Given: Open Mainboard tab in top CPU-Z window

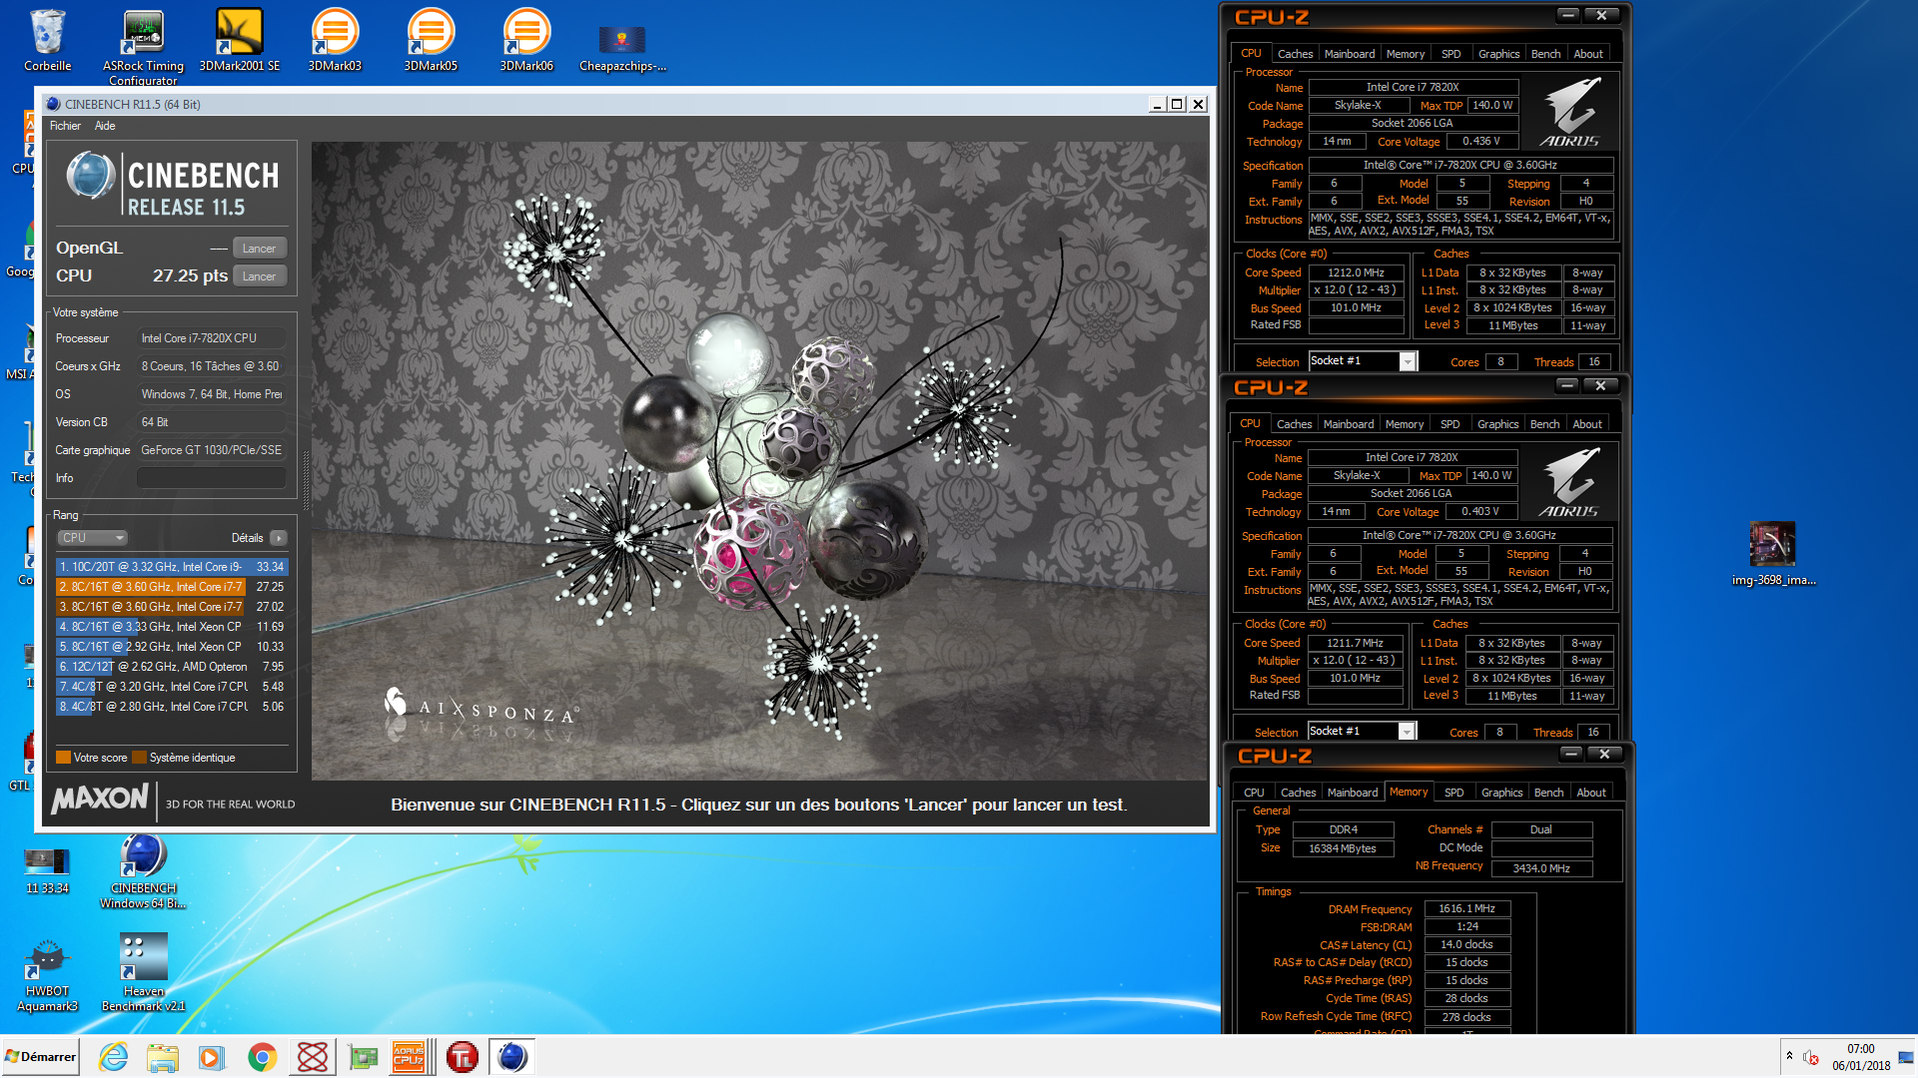Looking at the screenshot, I should (1350, 54).
